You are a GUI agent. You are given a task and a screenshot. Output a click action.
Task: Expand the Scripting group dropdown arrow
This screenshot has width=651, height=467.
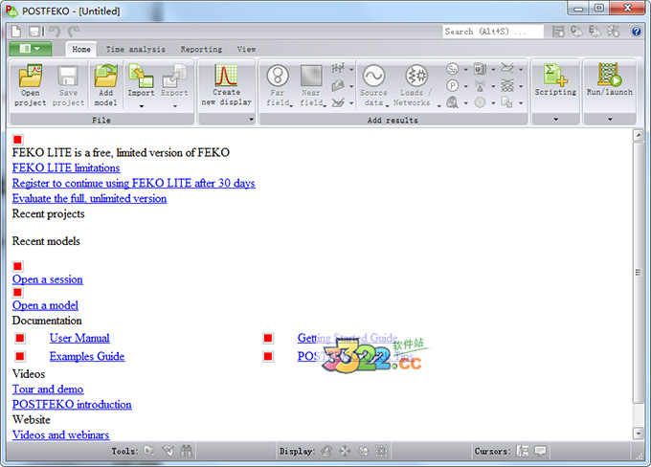(555, 120)
